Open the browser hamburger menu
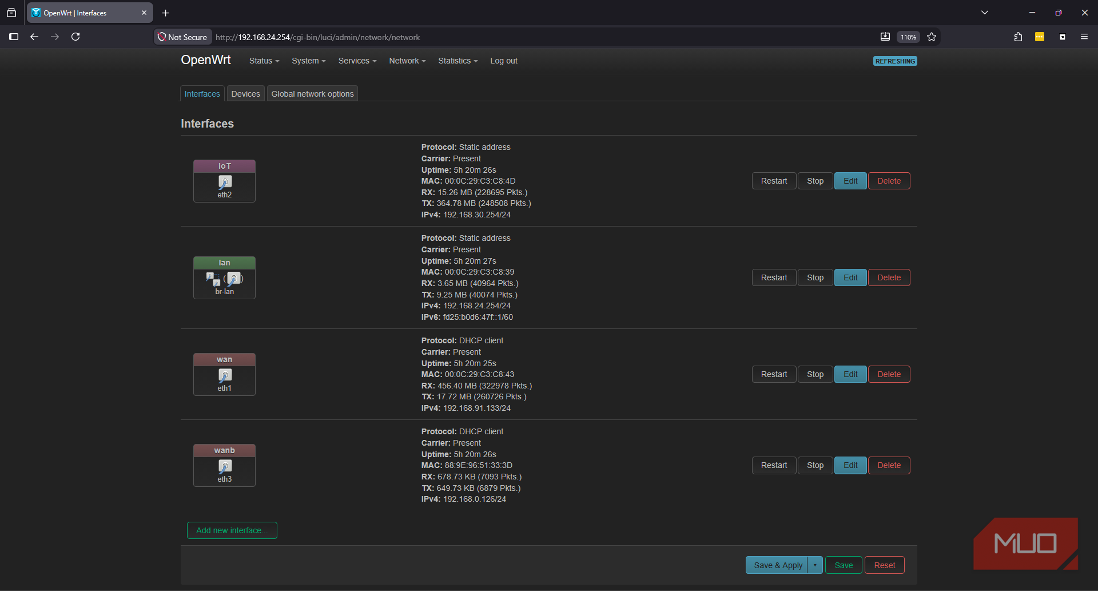The width and height of the screenshot is (1098, 591). 1084,37
